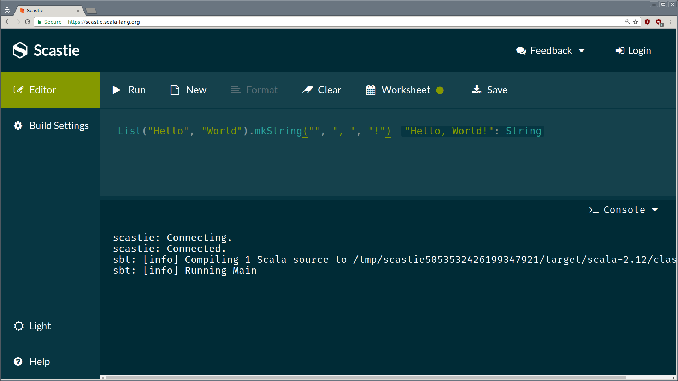Open the Feedback dropdown menu

[550, 50]
